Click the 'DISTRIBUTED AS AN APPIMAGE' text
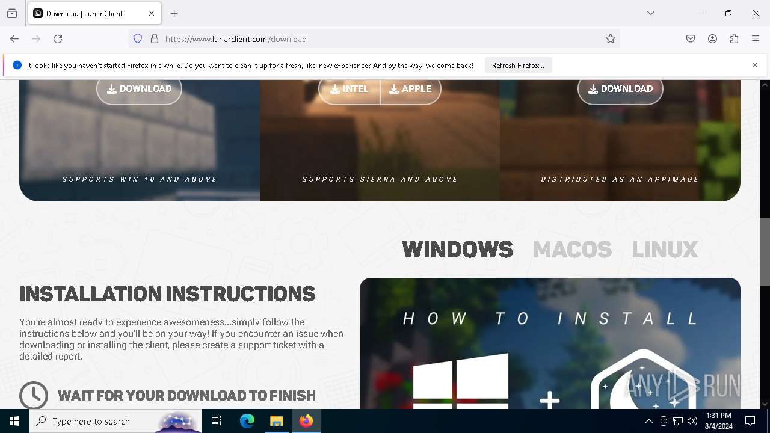The image size is (770, 433). point(620,179)
